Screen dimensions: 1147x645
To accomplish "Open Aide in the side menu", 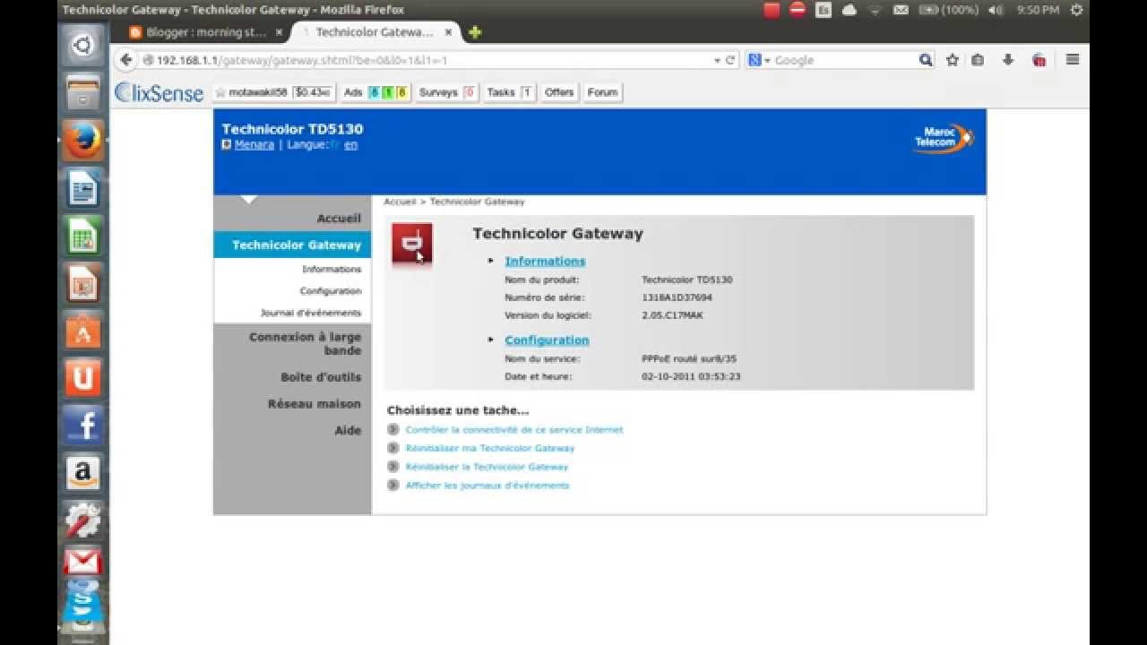I will [348, 430].
